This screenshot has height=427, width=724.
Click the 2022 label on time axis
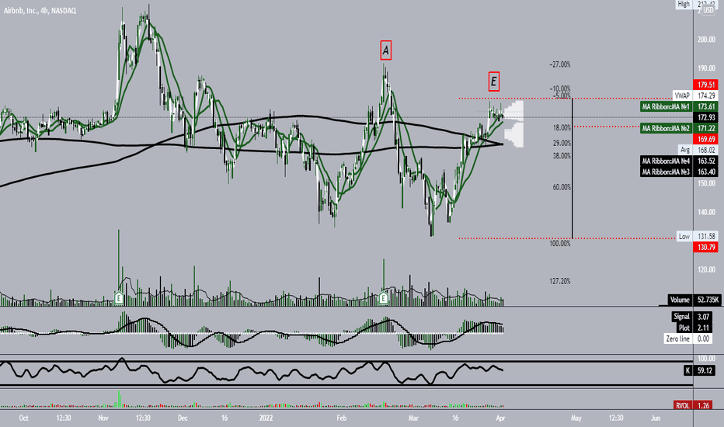click(x=266, y=418)
